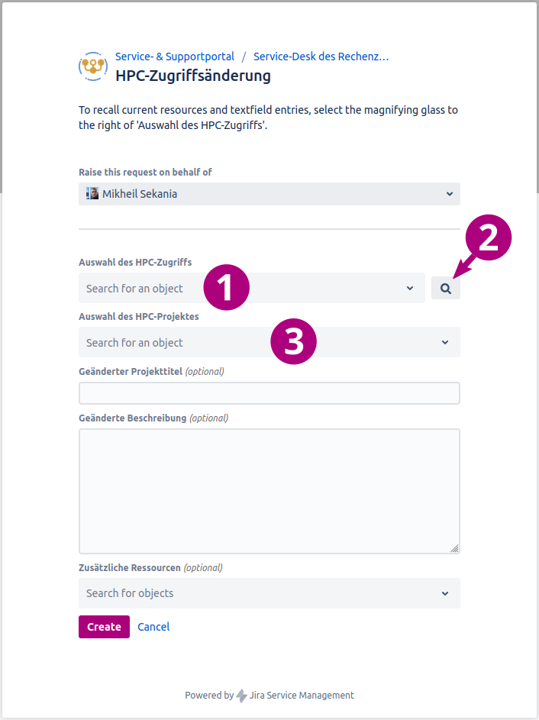The image size is (539, 720).
Task: Click the Jira Service Management lightning logo
Action: [241, 696]
